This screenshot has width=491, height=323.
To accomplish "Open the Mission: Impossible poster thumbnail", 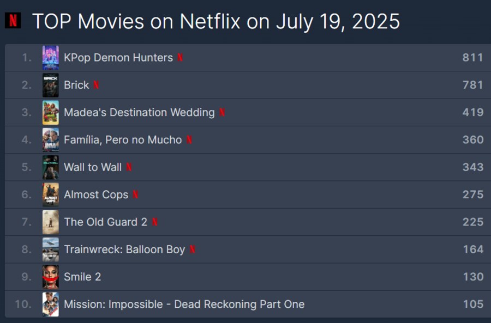I will tap(50, 304).
